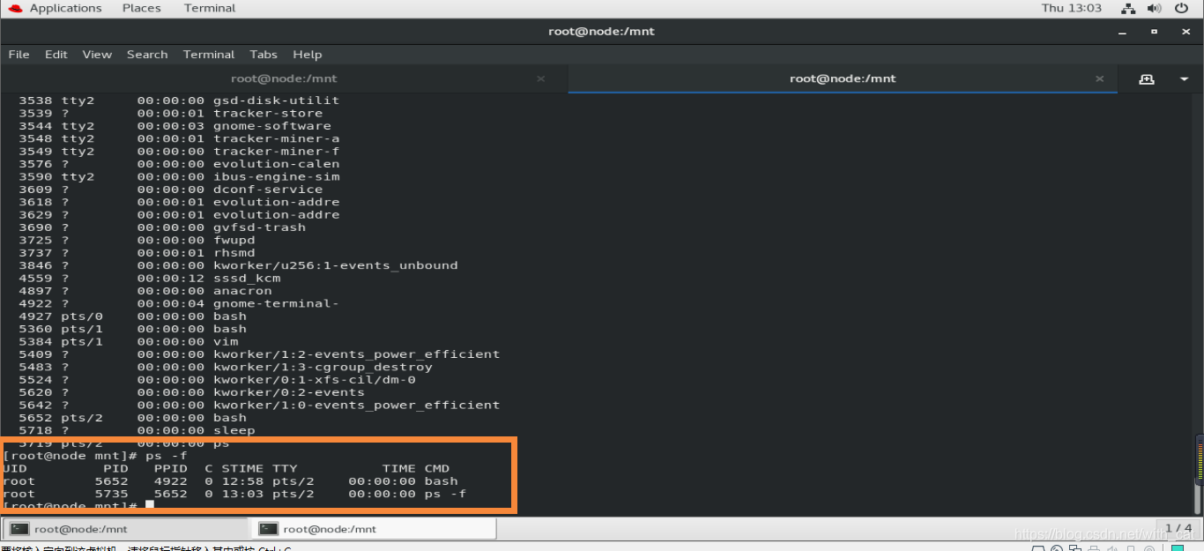Click kworker/0:2-events text

pyautogui.click(x=289, y=392)
